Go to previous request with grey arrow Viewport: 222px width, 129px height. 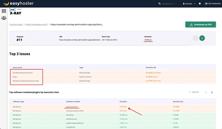[195, 38]
